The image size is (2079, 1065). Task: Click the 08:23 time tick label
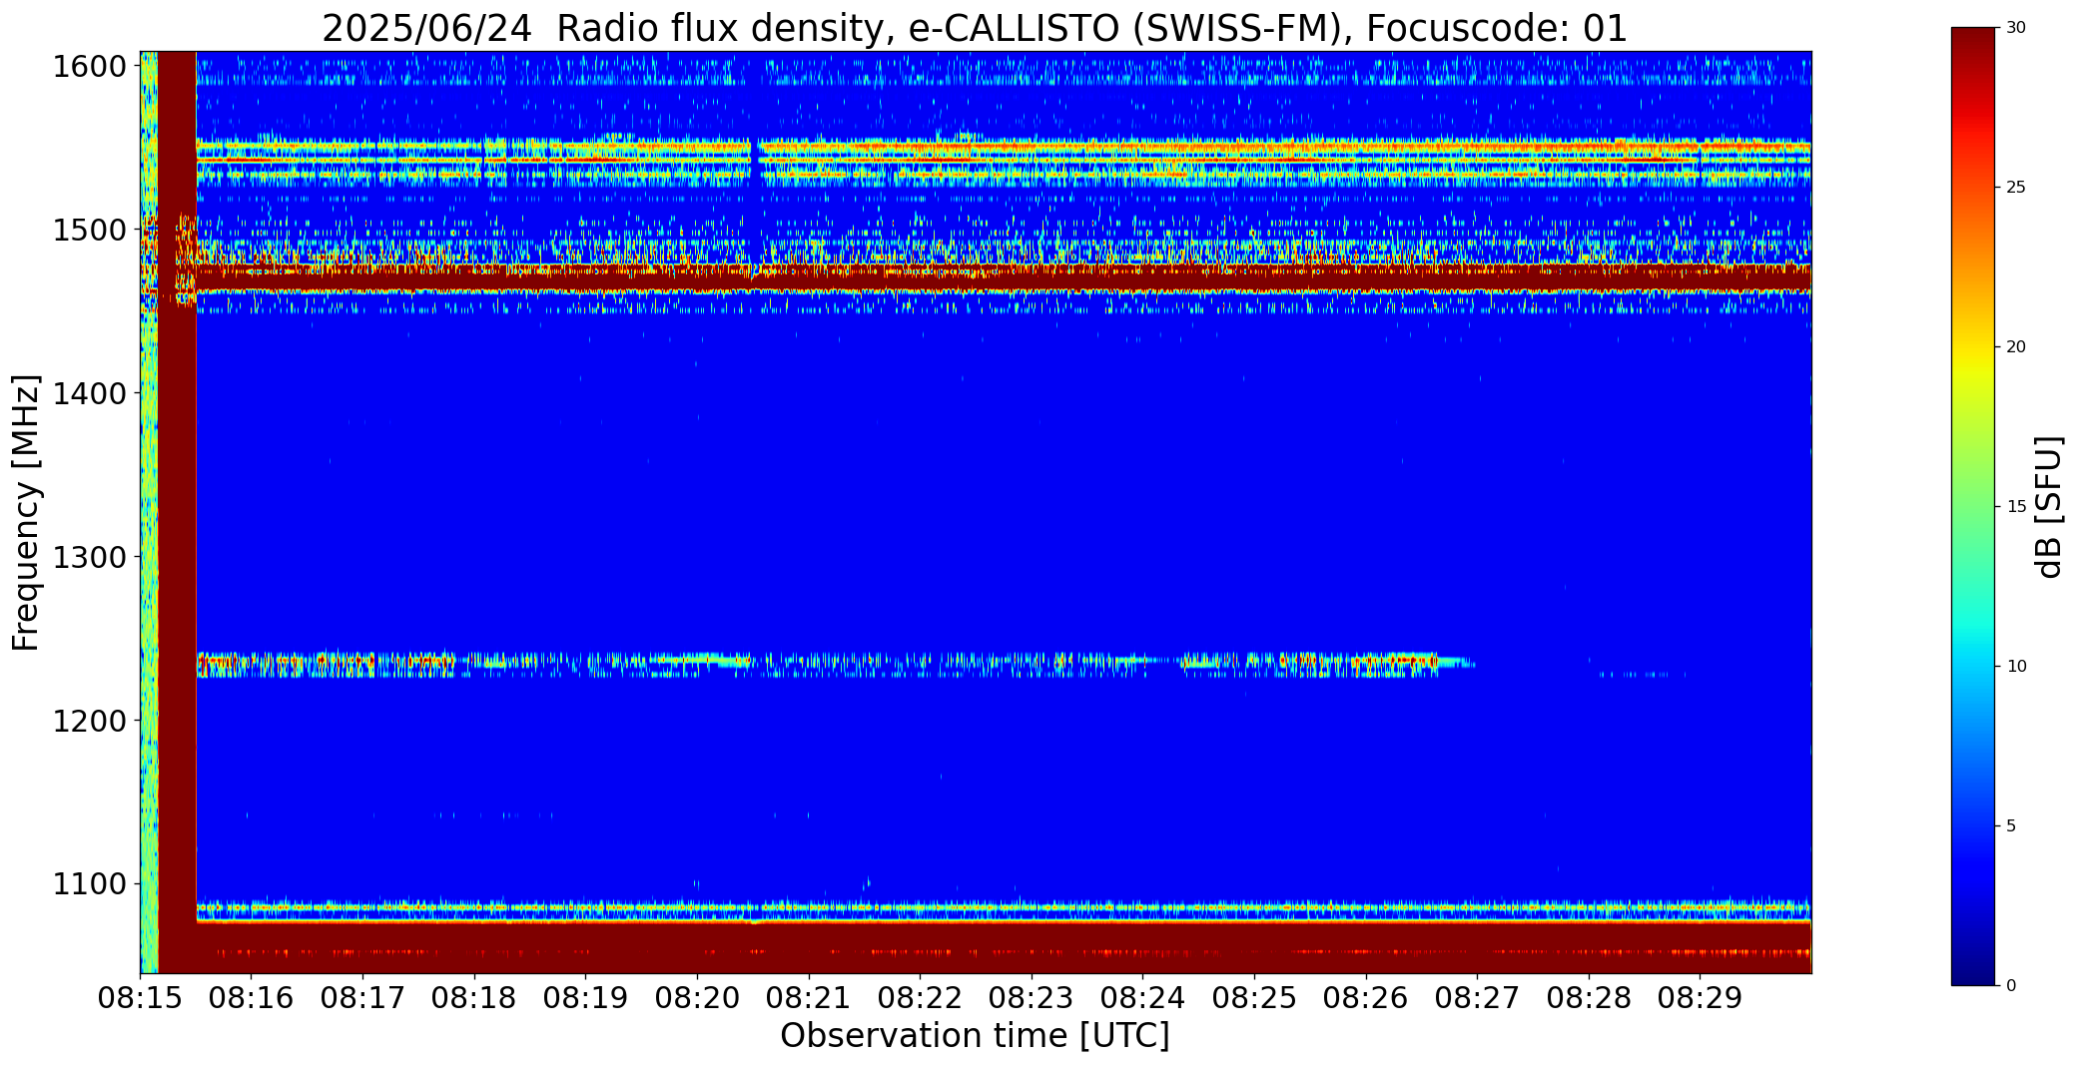point(1032,998)
